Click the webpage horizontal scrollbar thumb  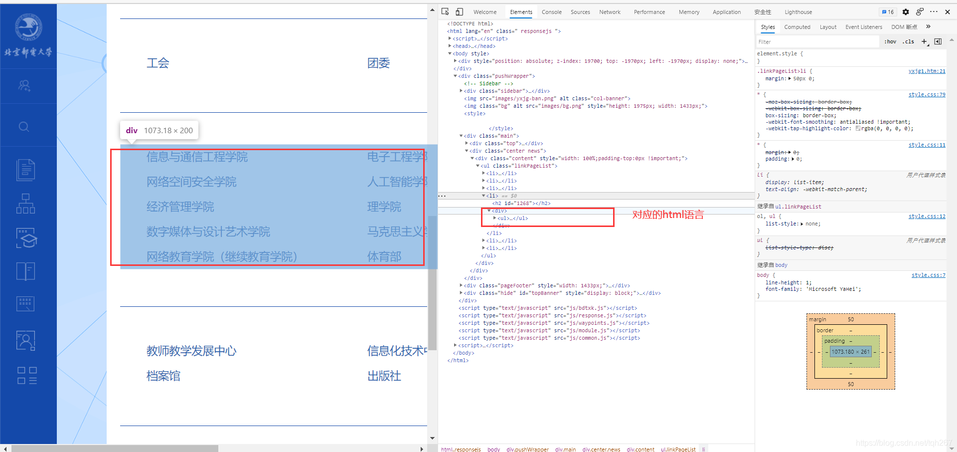tap(115, 449)
